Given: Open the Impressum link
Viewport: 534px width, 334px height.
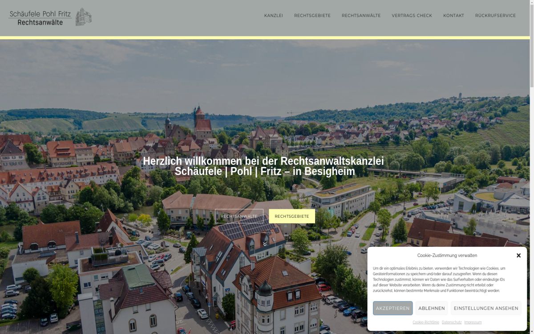Looking at the screenshot, I should click(x=473, y=322).
